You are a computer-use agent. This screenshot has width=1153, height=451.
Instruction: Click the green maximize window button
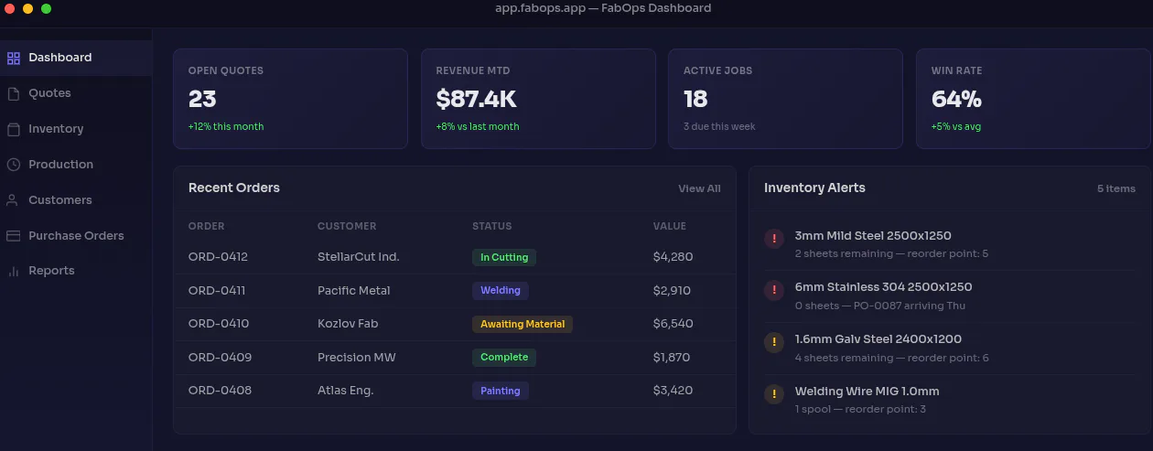(x=47, y=8)
